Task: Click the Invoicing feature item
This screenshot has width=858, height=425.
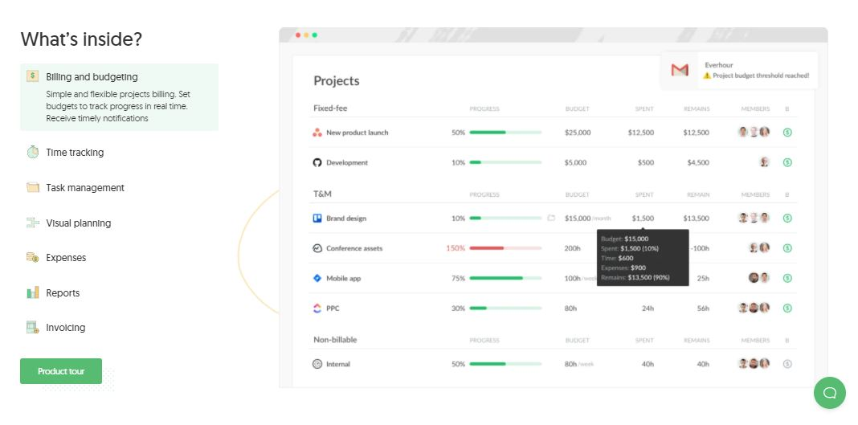Action: (x=66, y=328)
